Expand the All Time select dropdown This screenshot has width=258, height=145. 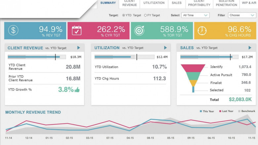coord(195,15)
